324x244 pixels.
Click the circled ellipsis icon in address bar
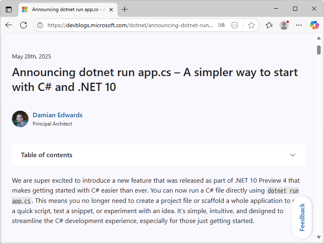(235, 25)
